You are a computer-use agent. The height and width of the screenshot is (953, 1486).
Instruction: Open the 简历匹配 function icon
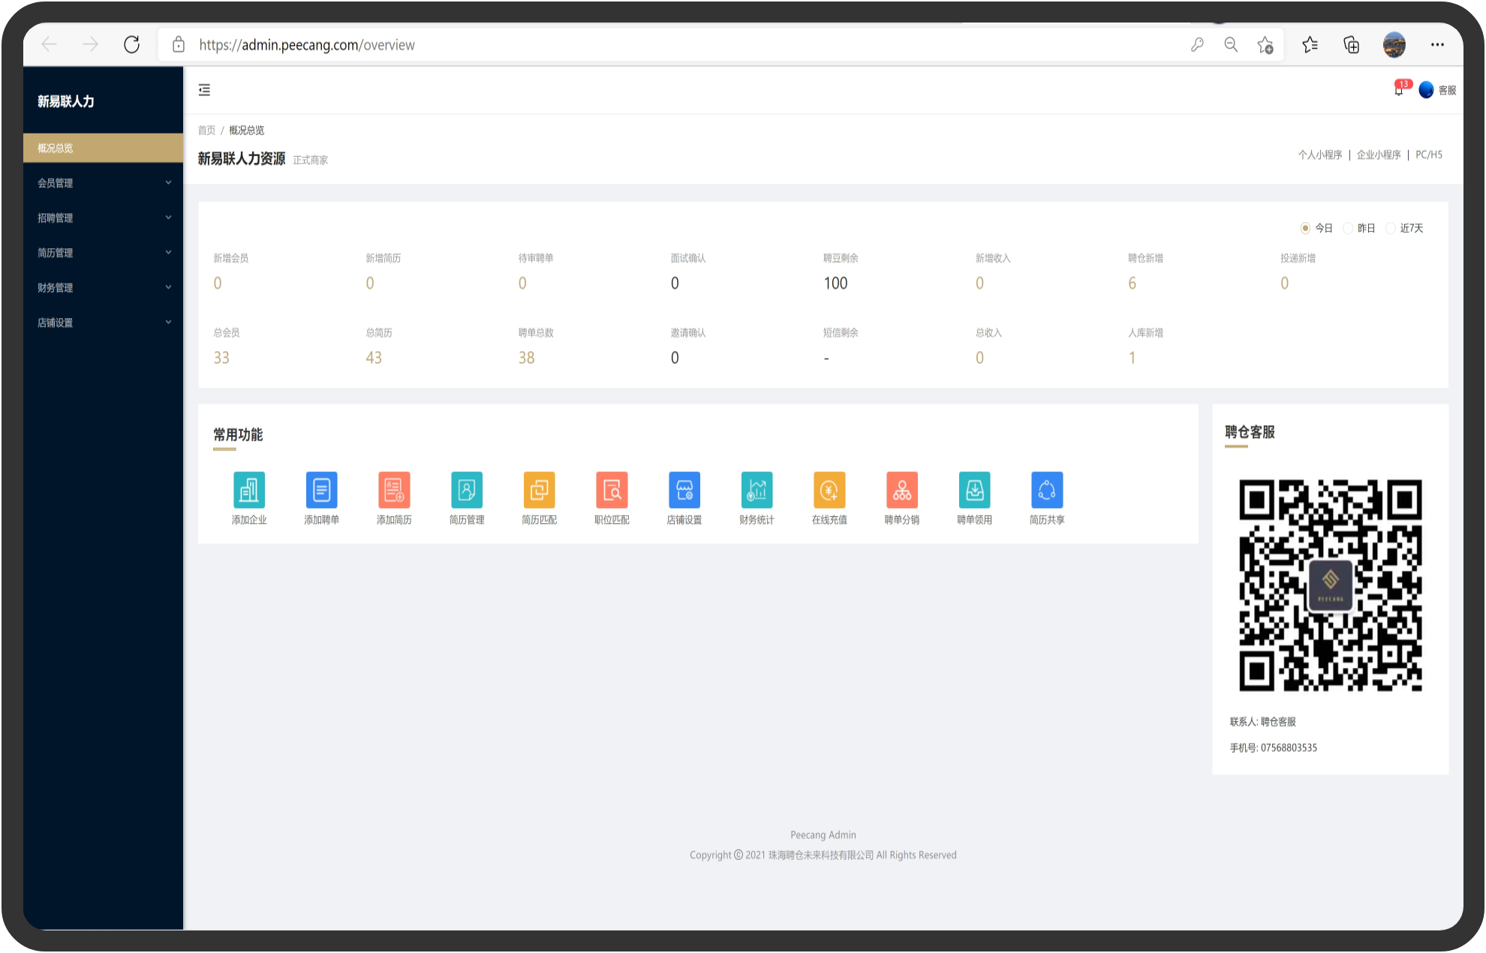point(539,491)
